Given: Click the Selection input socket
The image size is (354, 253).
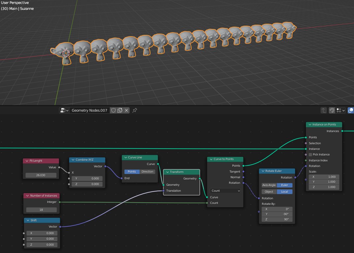Looking at the screenshot, I should (306, 143).
